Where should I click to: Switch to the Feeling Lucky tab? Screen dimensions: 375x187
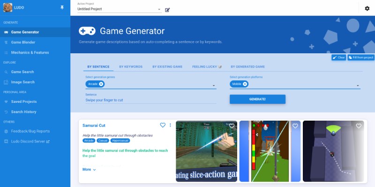[207, 67]
